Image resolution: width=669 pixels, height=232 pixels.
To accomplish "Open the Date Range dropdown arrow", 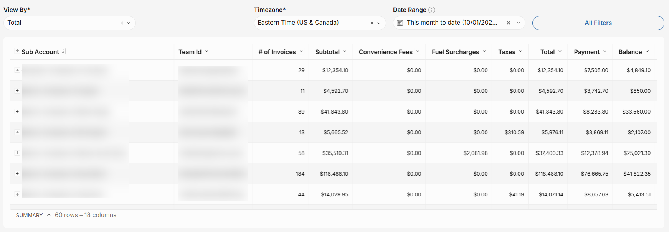I will pyautogui.click(x=519, y=23).
